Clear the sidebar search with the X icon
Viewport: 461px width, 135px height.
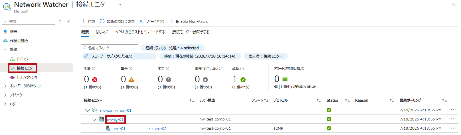[x=60, y=21]
